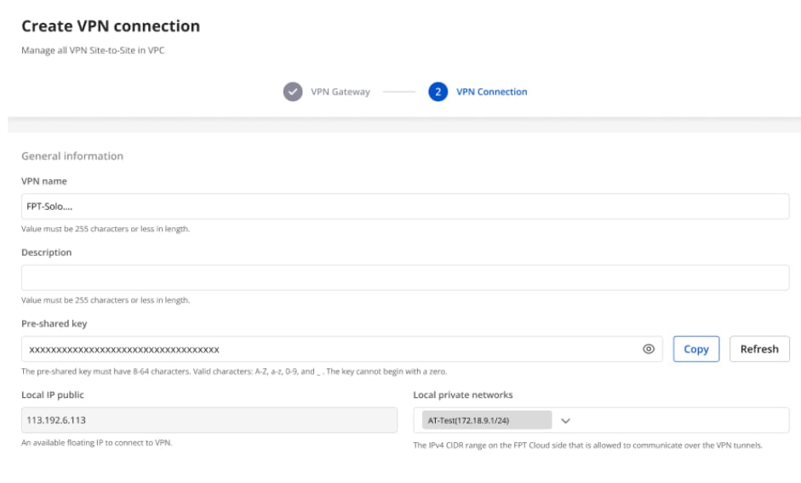Click the Local IP public field

(x=209, y=420)
